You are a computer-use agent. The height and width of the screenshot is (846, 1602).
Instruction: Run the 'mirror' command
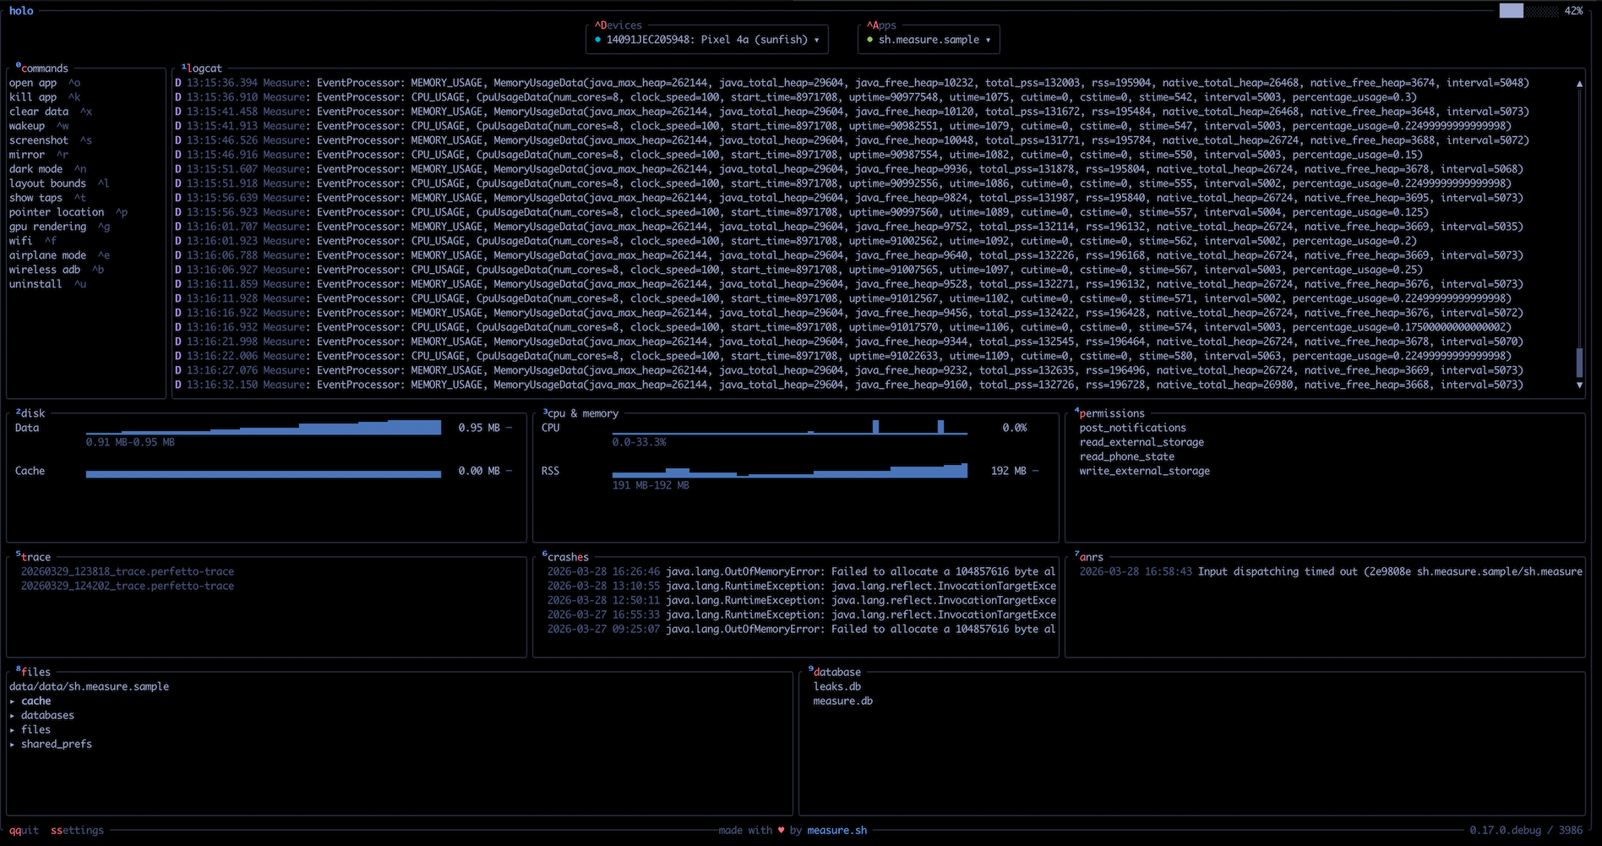(x=39, y=155)
